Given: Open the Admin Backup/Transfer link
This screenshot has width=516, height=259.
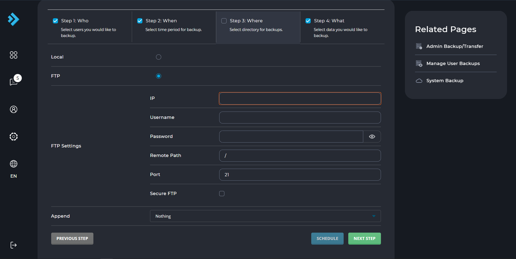Looking at the screenshot, I should pyautogui.click(x=455, y=46).
